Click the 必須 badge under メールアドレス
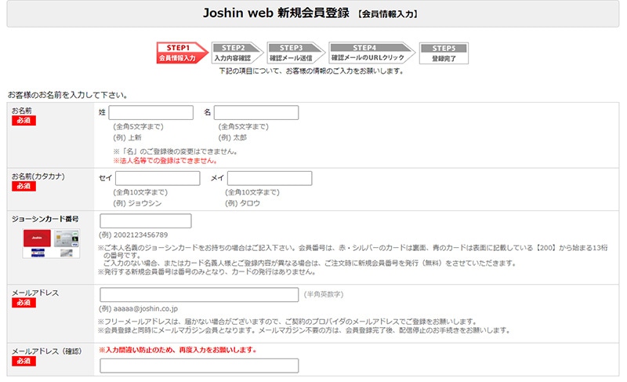The image size is (627, 382). point(24,303)
